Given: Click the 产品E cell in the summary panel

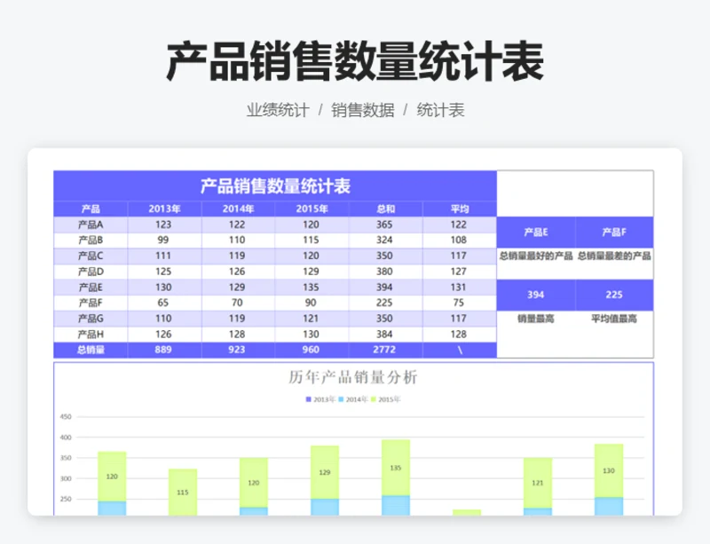Looking at the screenshot, I should 536,233.
